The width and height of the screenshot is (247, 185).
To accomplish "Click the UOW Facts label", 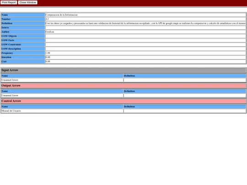I will (x=23, y=40).
